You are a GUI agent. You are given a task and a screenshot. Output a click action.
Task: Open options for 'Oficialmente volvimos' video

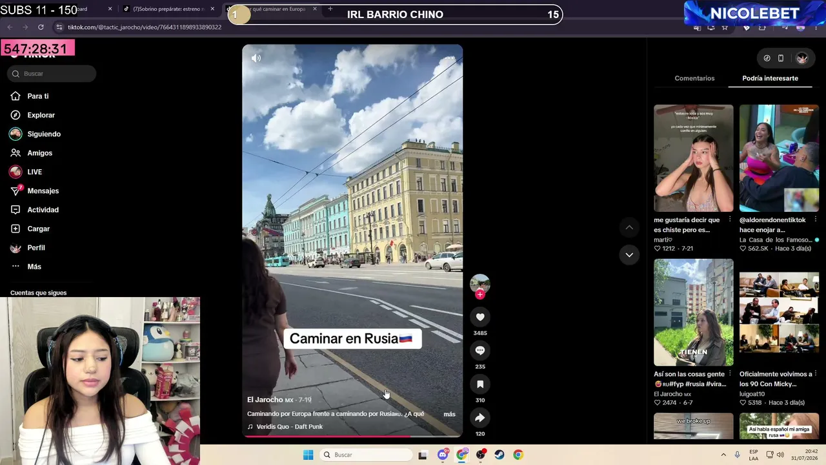click(816, 374)
